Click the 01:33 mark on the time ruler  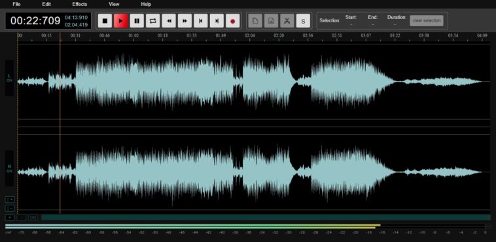(x=191, y=36)
